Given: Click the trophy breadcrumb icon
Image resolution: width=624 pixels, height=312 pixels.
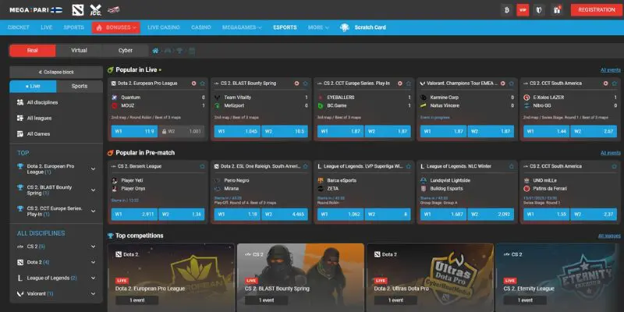Looking at the screenshot, I should pos(179,51).
